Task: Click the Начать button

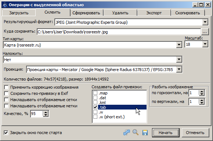Action: 166,133
